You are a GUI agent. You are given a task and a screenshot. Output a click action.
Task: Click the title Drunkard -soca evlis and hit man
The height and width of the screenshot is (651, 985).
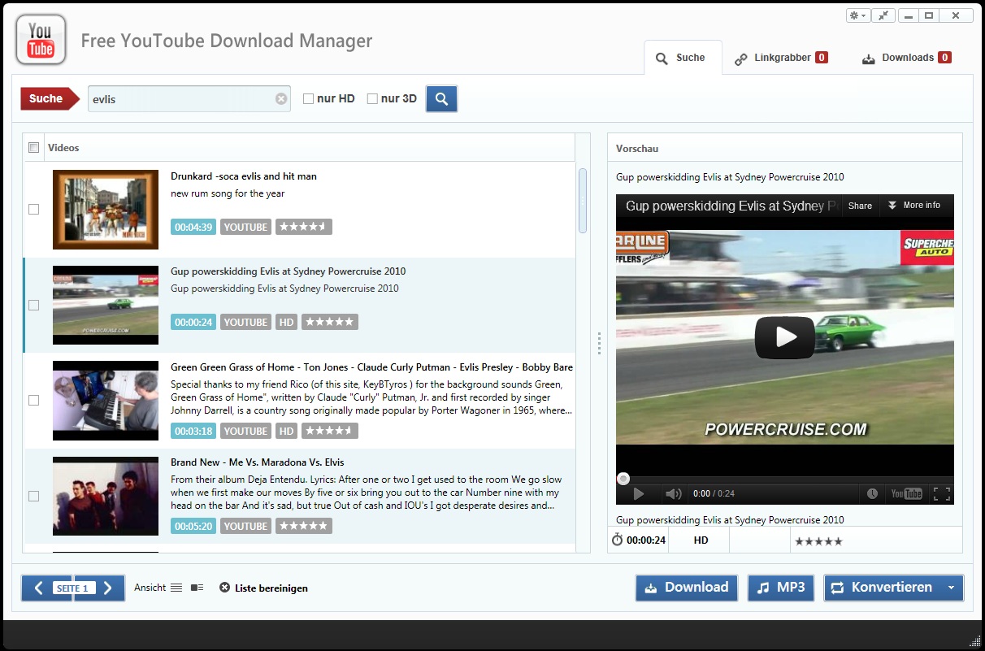point(244,176)
